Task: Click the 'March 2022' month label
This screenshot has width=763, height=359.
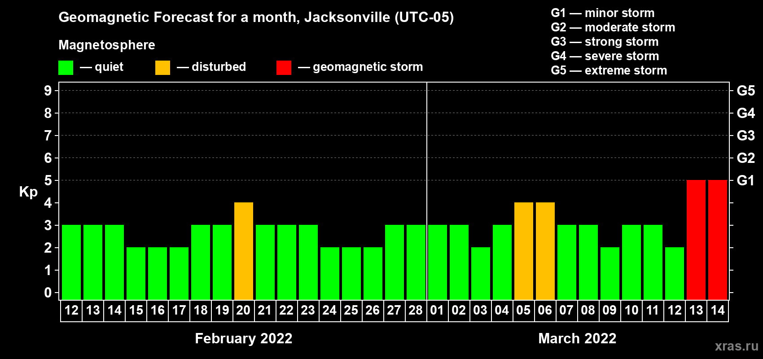Action: click(x=577, y=338)
